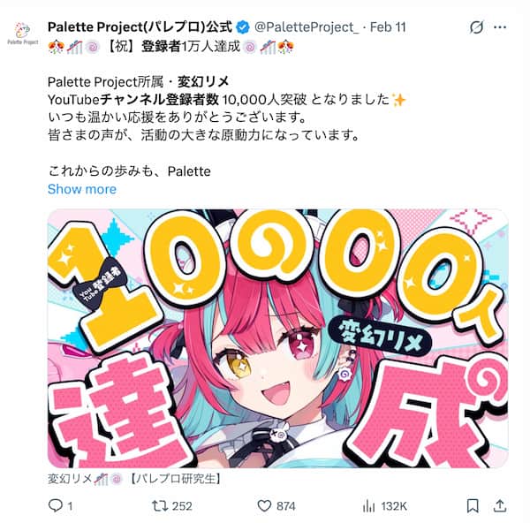Image resolution: width=530 pixels, height=523 pixels.
Task: Click the 252 repost count
Action: coord(182,506)
